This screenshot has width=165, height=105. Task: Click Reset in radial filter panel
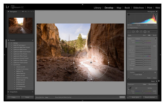point(149,78)
